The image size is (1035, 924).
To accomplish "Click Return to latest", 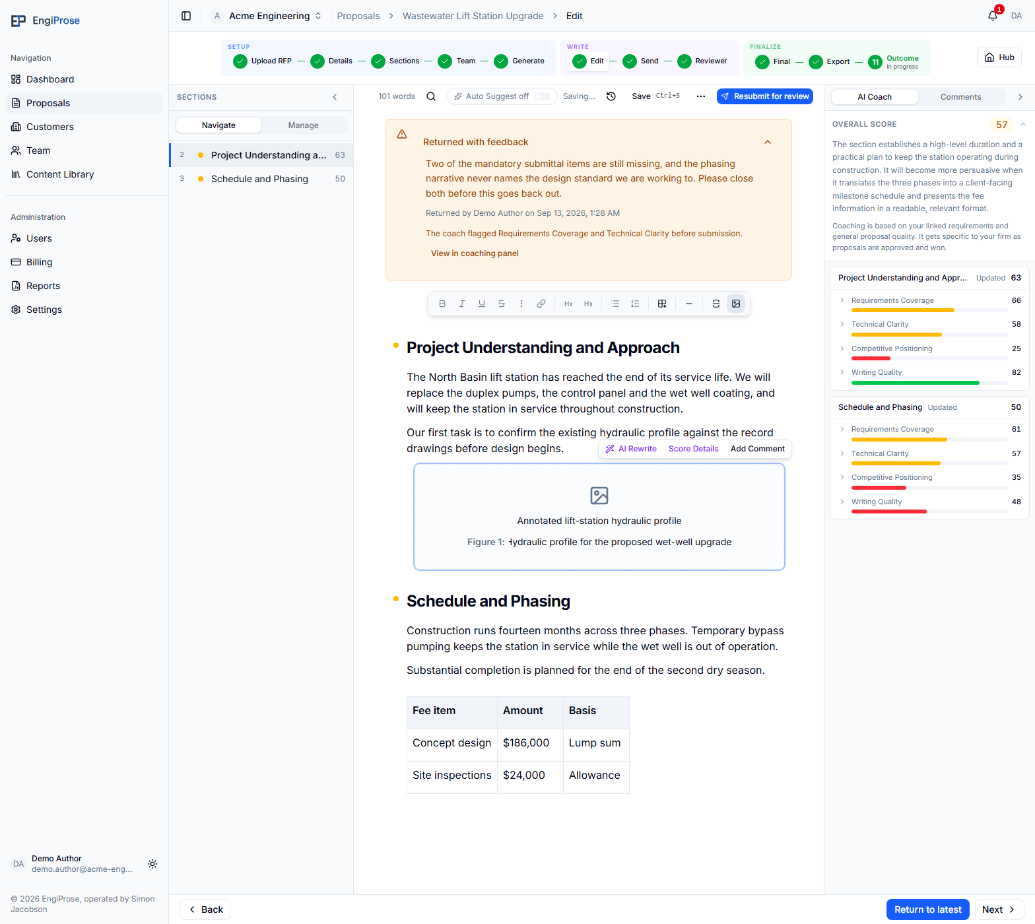I will coord(928,909).
